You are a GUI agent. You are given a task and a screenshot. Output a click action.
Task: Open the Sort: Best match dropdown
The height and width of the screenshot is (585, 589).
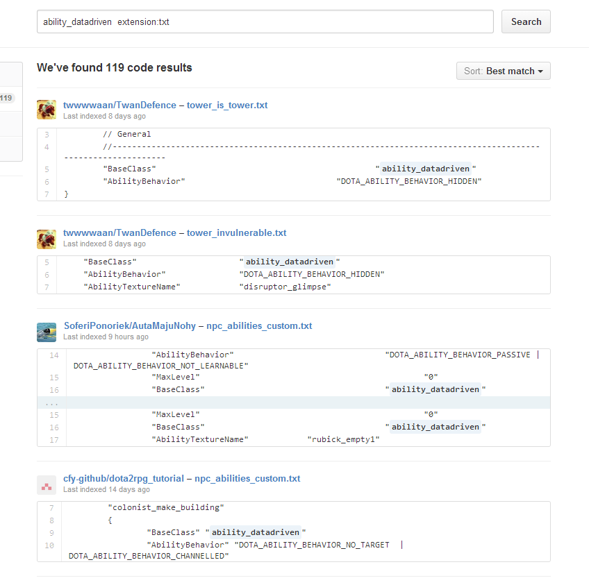tap(503, 71)
